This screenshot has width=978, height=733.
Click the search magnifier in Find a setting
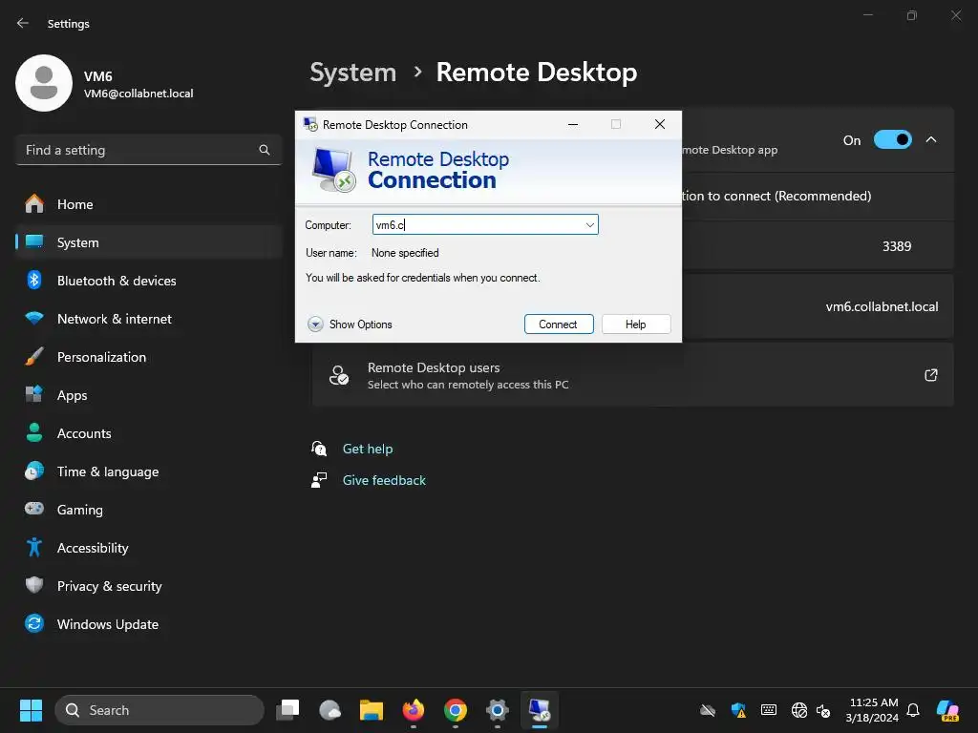[265, 150]
